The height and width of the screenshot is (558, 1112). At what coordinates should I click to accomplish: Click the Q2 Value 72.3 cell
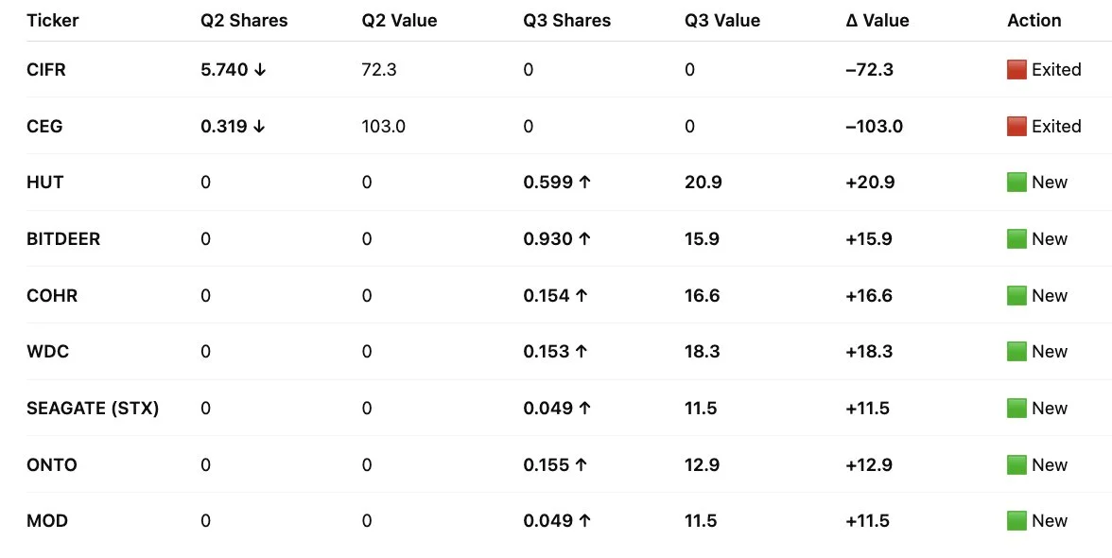pyautogui.click(x=379, y=70)
